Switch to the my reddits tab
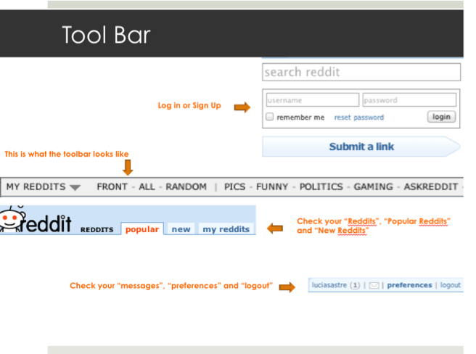Viewport: 476px width, 354px height. pos(226,229)
